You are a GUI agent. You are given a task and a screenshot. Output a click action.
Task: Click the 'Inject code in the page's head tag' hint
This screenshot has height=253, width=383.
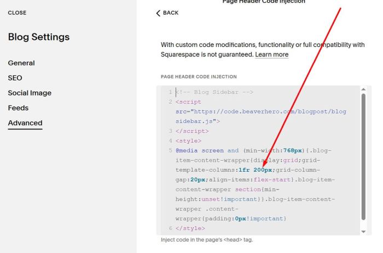[x=207, y=239]
